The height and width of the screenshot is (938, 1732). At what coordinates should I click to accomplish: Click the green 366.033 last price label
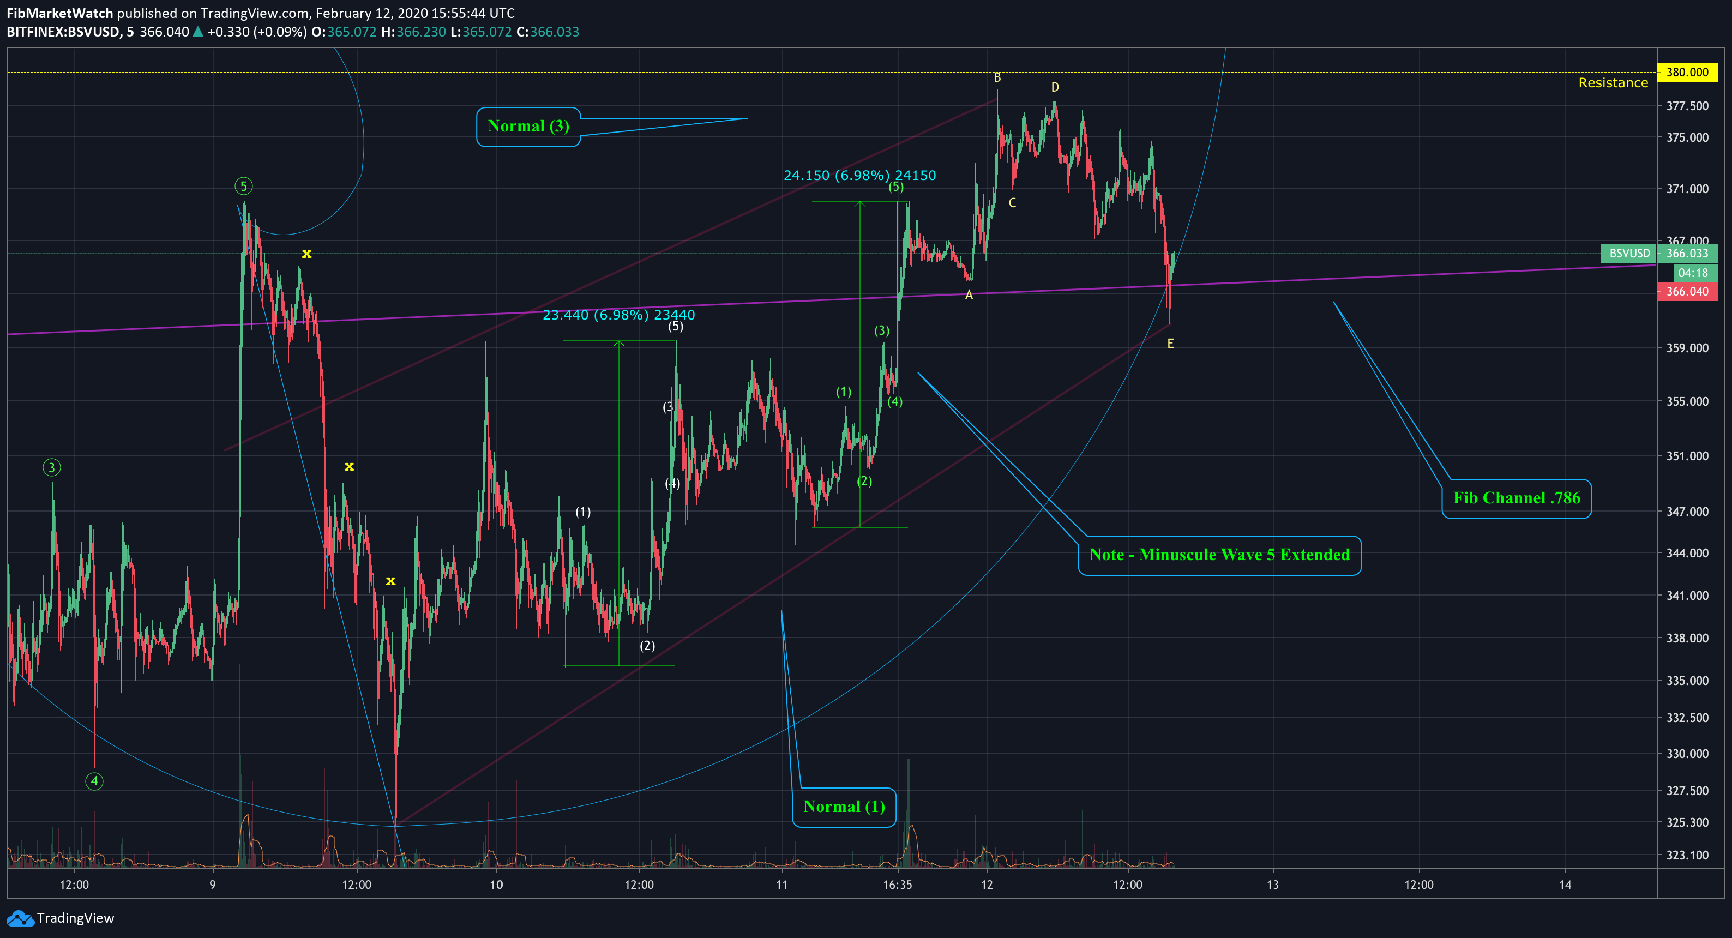coord(1687,254)
